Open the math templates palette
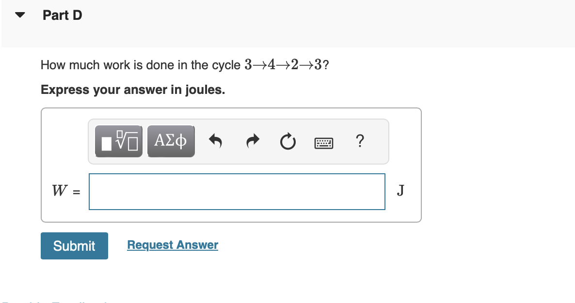Screen dimensions: 575x303 pyautogui.click(x=118, y=141)
